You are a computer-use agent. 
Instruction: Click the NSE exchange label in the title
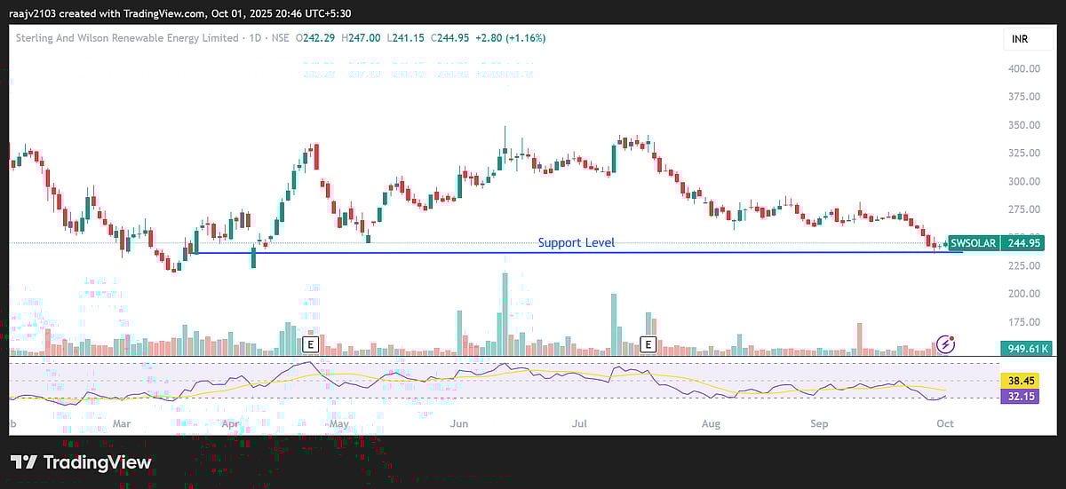[282, 38]
